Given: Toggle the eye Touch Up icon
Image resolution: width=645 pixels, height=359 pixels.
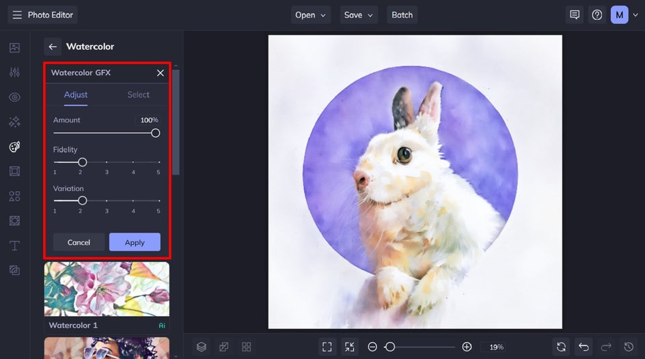Looking at the screenshot, I should pyautogui.click(x=14, y=97).
